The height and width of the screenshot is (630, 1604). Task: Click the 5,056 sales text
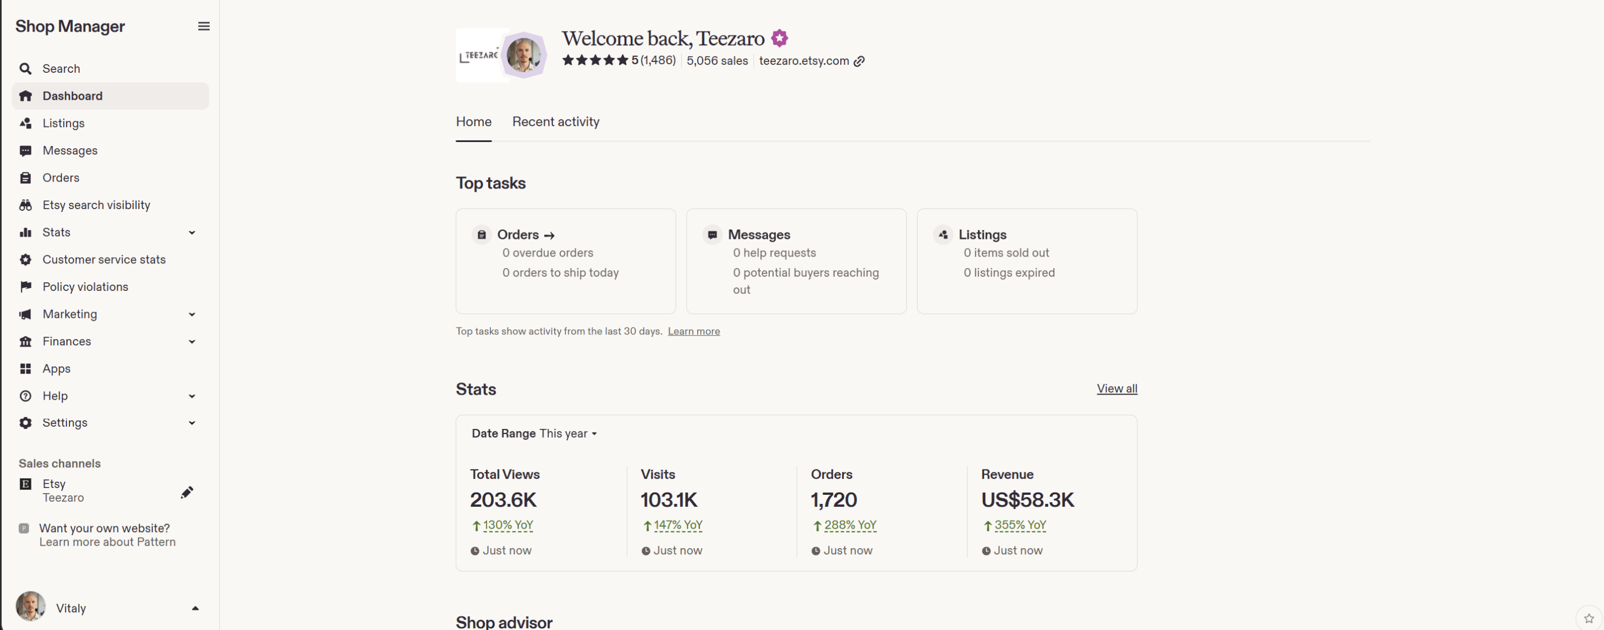[x=717, y=60]
